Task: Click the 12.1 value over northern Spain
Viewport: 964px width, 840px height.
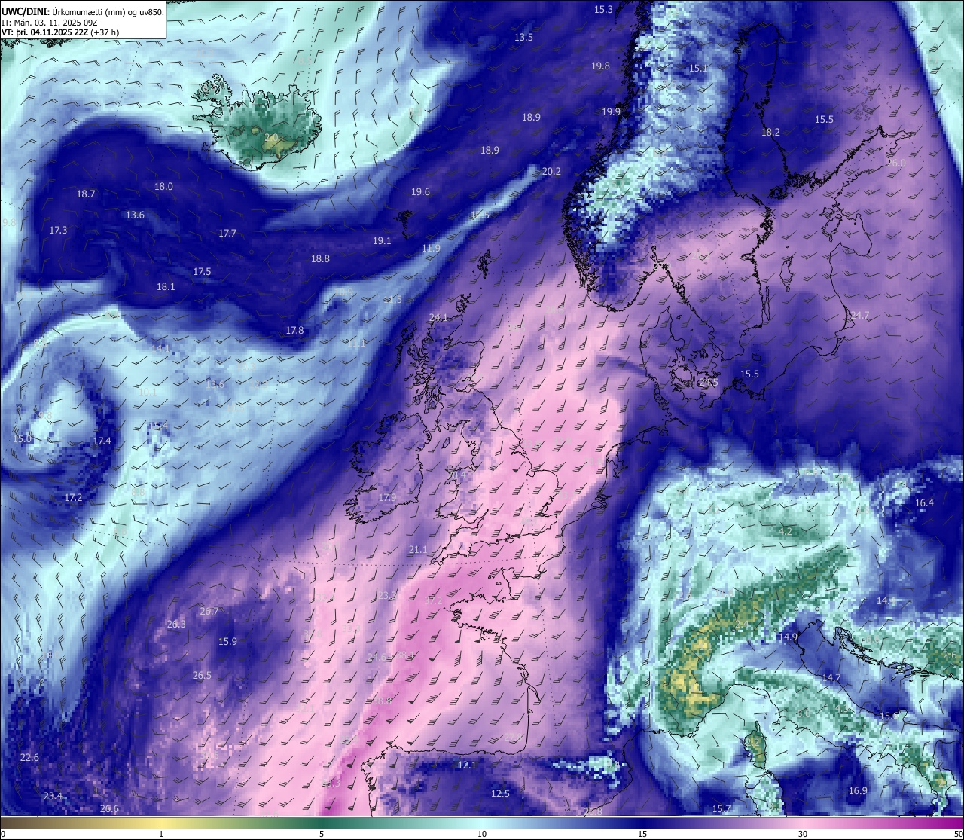Action: click(467, 765)
